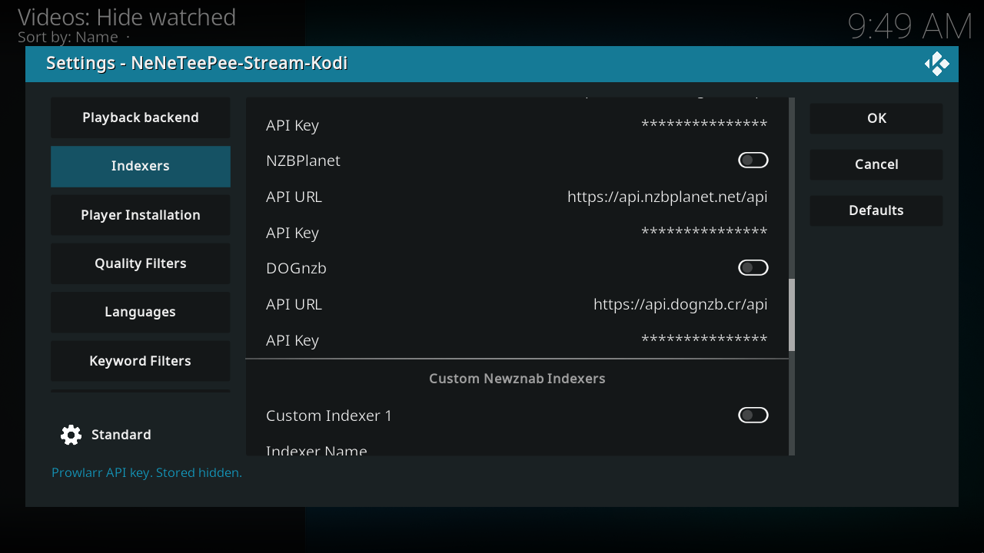
Task: Switch to the Languages category
Action: (x=141, y=312)
